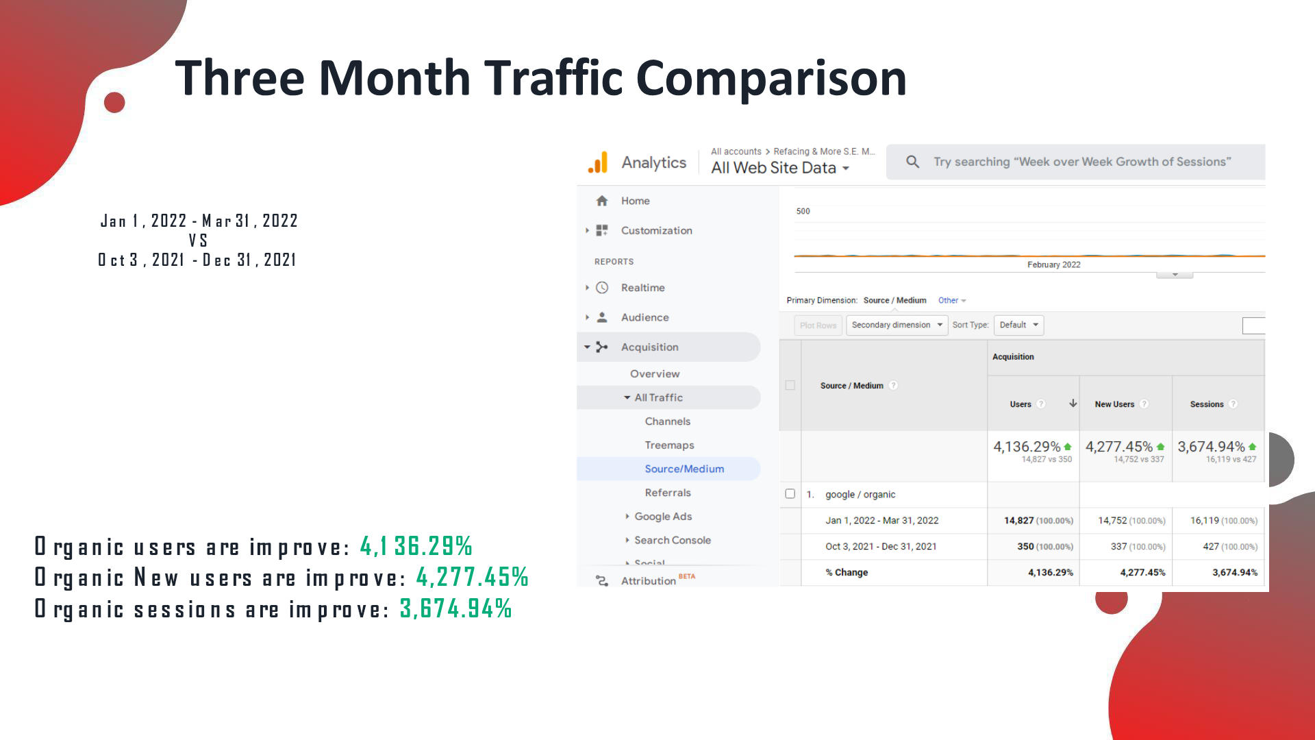
Task: Click the February 2022 chart timeline label
Action: [x=1053, y=265]
